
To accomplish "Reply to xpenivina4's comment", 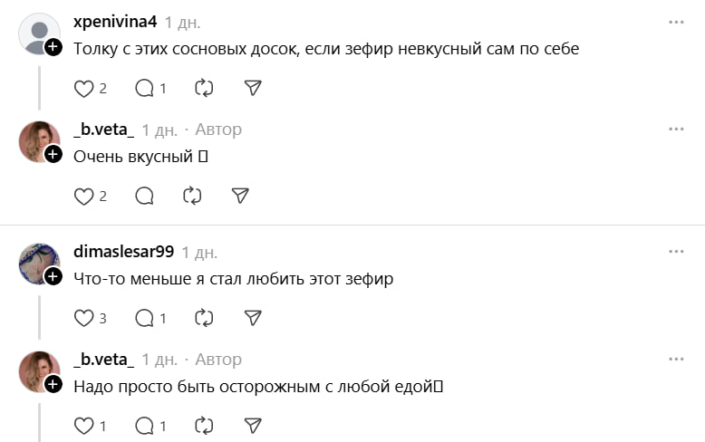I will pyautogui.click(x=144, y=88).
